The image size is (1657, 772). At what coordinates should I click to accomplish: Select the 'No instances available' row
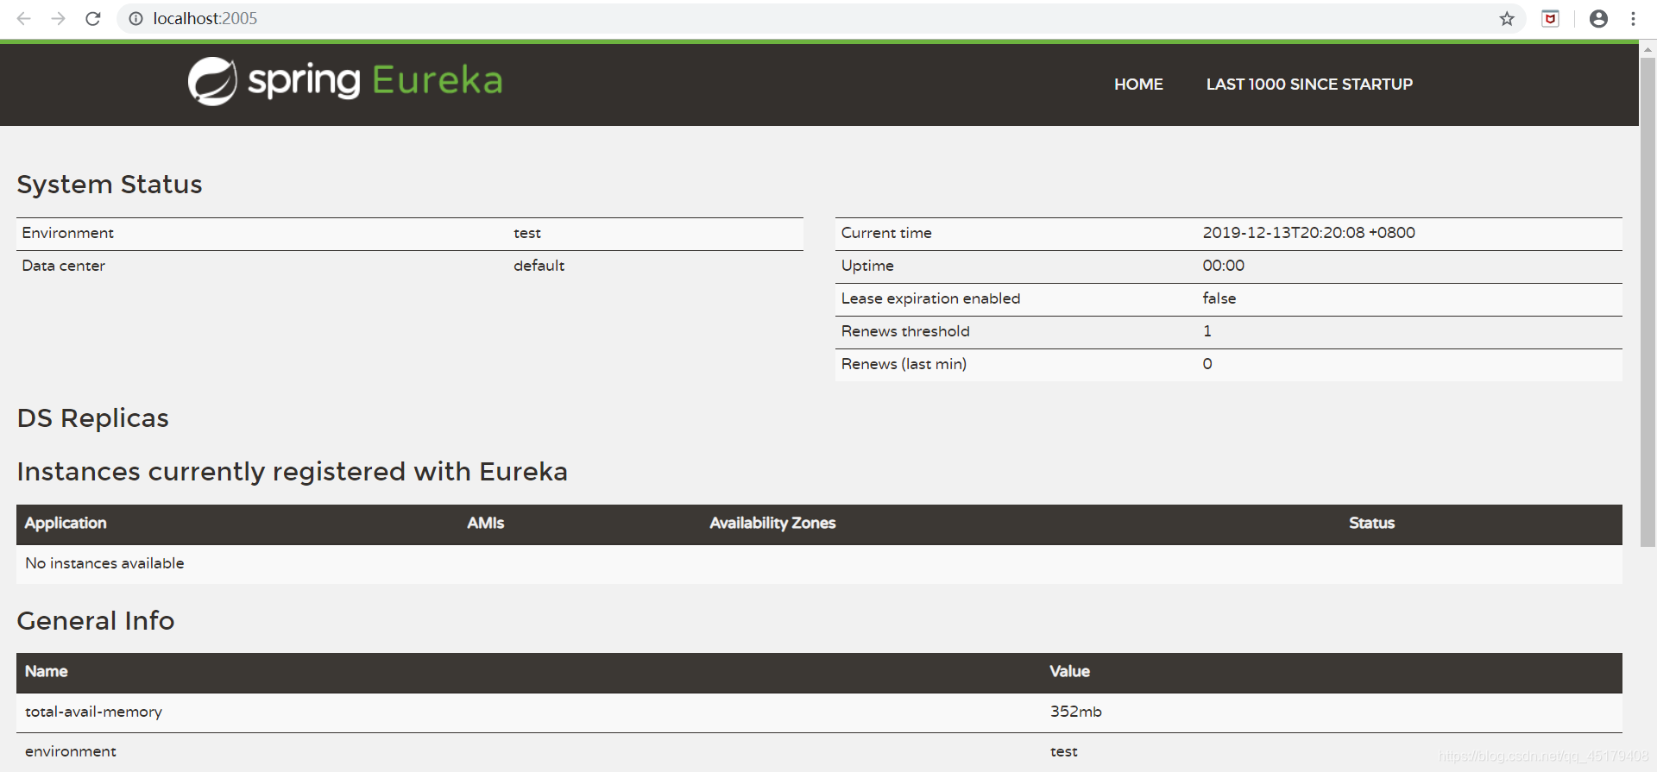(819, 563)
